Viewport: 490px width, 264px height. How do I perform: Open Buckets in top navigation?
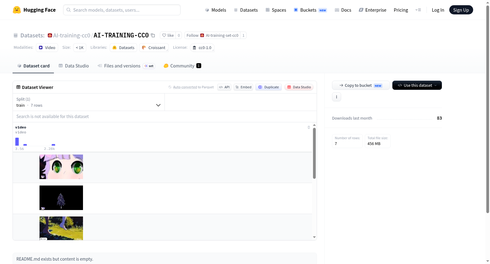click(x=310, y=10)
